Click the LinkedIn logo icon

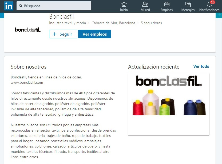(x=9, y=6)
